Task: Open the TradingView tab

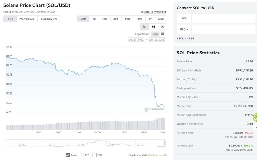Action: 49,19
